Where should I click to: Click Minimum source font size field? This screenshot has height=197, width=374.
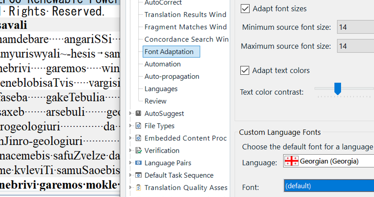pyautogui.click(x=355, y=27)
